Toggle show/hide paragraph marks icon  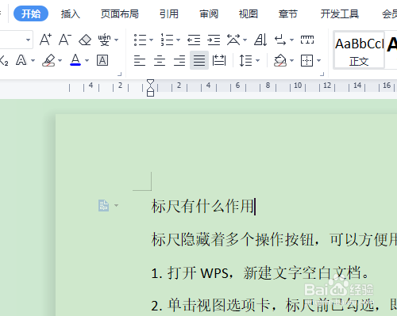280,40
